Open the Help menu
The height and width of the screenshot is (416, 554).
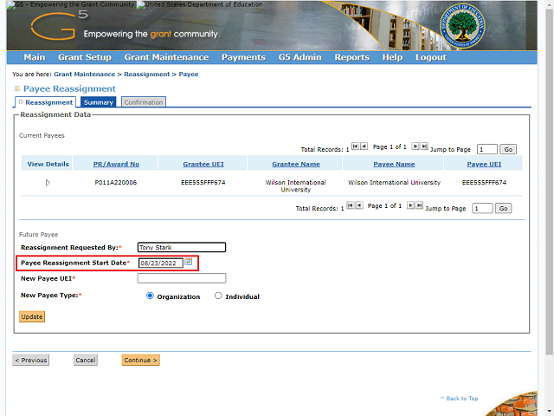[392, 57]
